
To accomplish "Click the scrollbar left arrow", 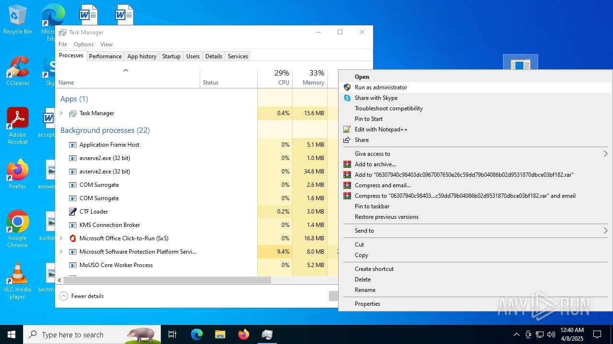I will pos(60,280).
